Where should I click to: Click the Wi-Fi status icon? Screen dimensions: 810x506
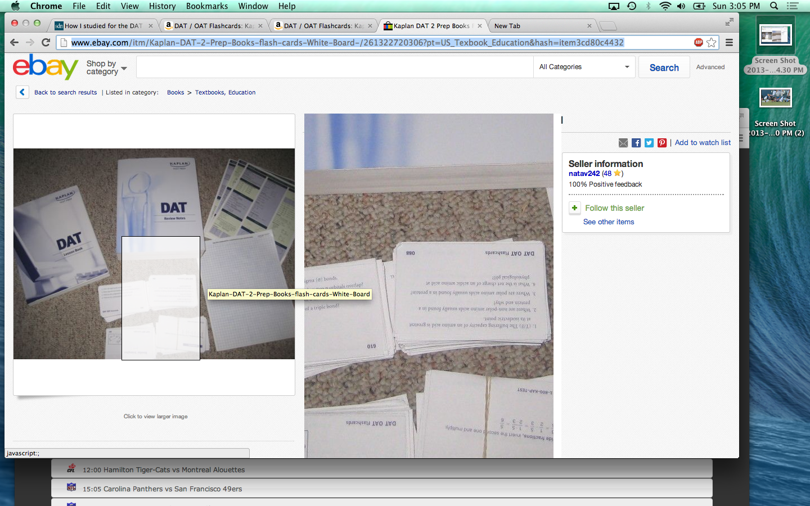(x=665, y=6)
